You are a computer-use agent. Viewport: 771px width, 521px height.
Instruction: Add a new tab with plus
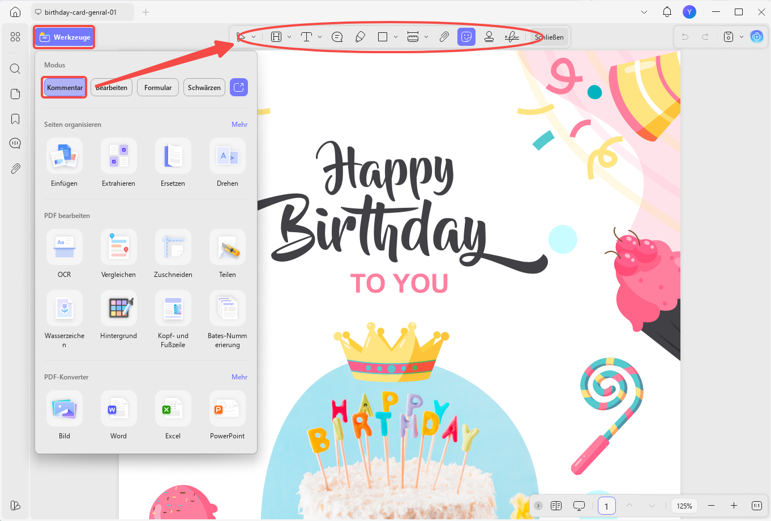click(x=146, y=12)
